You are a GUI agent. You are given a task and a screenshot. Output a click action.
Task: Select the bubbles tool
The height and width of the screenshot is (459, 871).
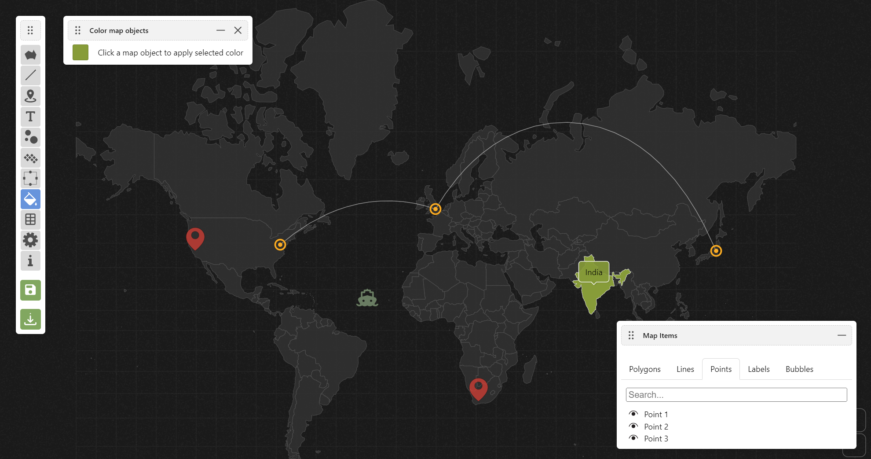[30, 137]
